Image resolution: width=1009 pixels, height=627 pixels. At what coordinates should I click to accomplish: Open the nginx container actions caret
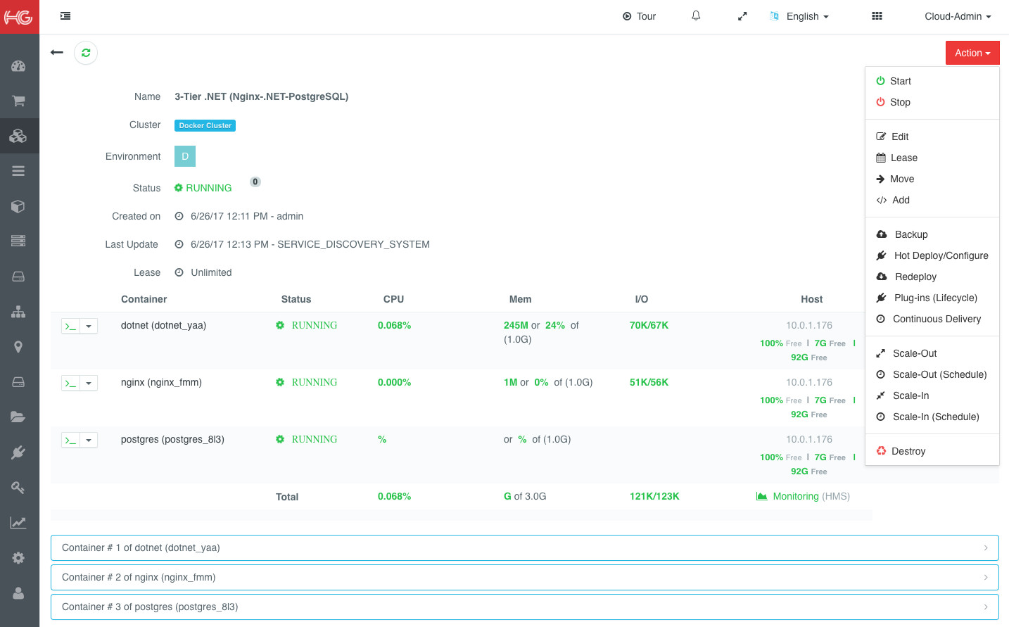click(89, 383)
